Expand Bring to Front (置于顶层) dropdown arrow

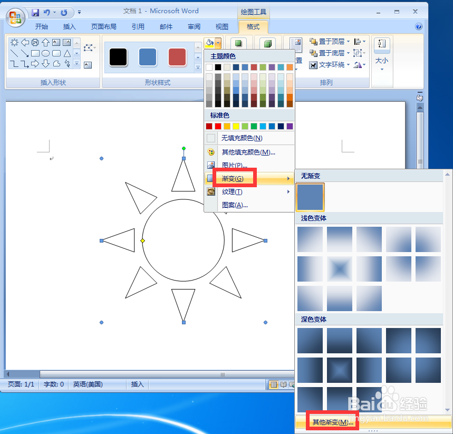pyautogui.click(x=349, y=42)
